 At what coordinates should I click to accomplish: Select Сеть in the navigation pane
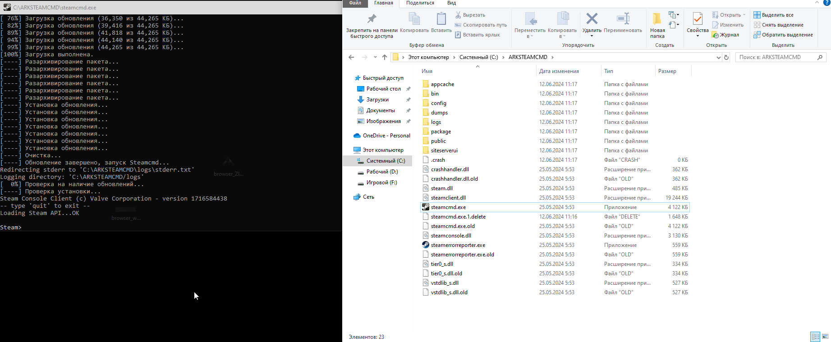point(368,197)
